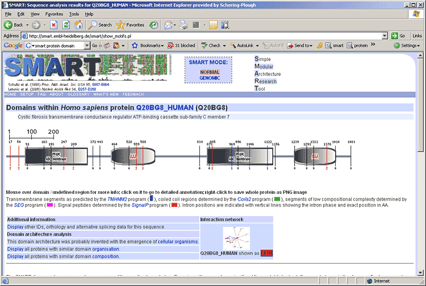Show more Google toolbar buttons chevron

(x=373, y=44)
